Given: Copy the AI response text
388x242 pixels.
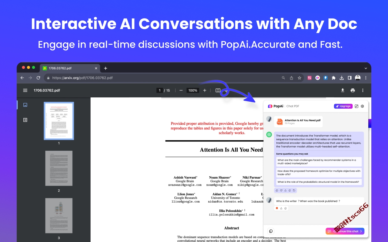Looking at the screenshot, I should point(290,191).
